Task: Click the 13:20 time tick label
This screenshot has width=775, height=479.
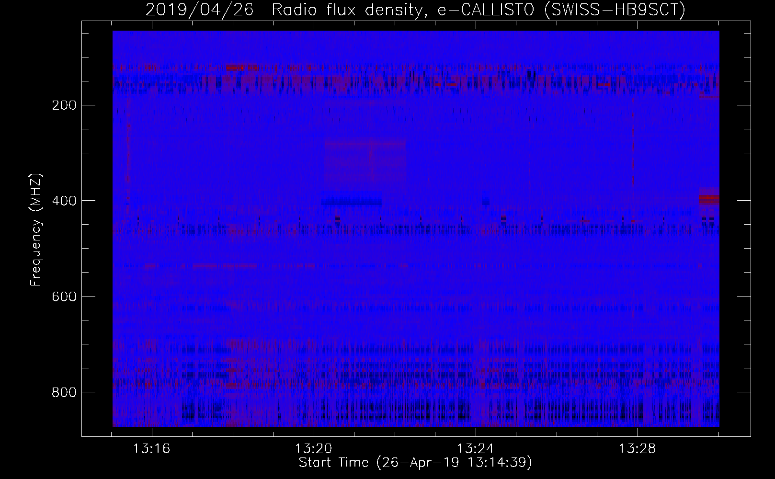Action: click(314, 449)
